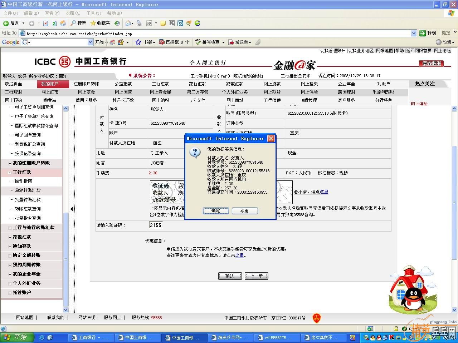Click the QQ penguin house mascot
The width and height of the screenshot is (458, 343).
(x=413, y=289)
